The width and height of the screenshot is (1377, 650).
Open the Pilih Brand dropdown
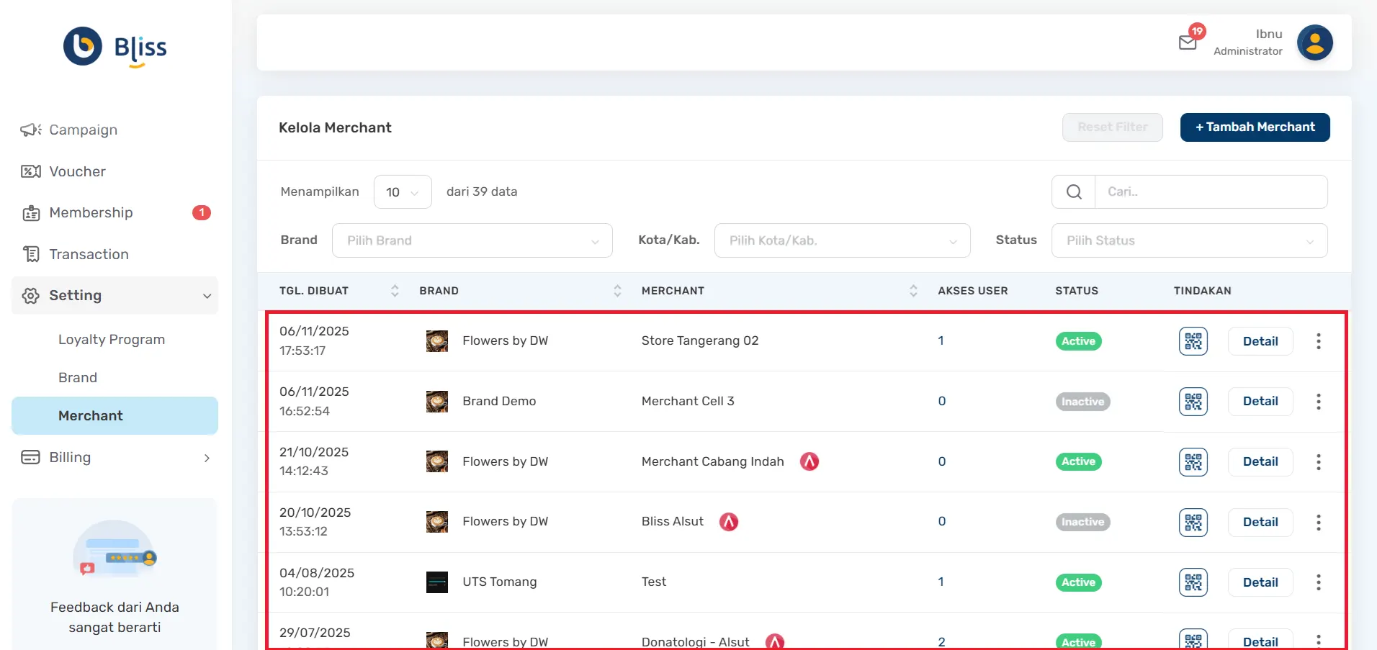click(x=472, y=240)
